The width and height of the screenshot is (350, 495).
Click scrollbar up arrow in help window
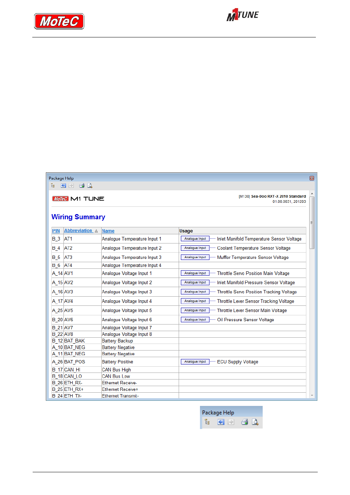click(x=312, y=194)
